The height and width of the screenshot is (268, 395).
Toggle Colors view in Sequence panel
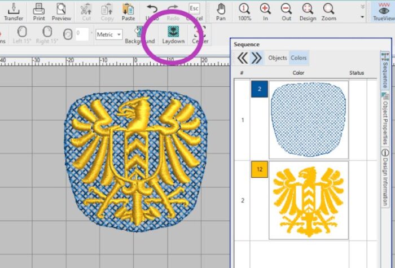tap(299, 58)
